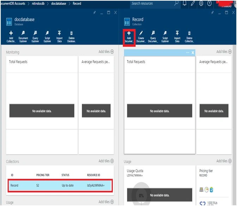The width and height of the screenshot is (237, 206).
Task: Go to docdatabase breadcrumb
Action: tap(59, 3)
